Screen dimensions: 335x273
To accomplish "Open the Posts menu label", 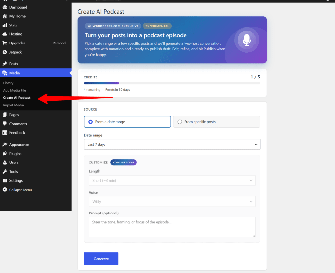I will 14,64.
